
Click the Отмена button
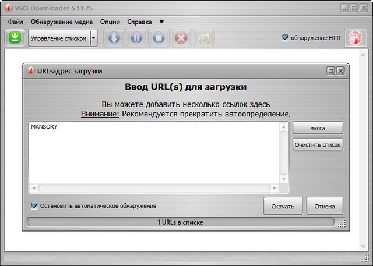(x=325, y=206)
